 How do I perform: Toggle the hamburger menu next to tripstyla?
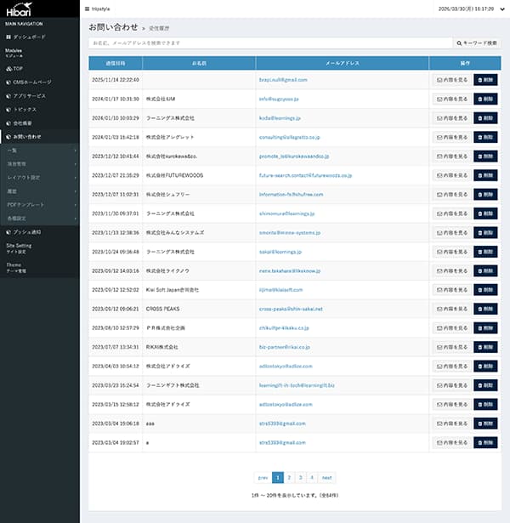click(87, 8)
